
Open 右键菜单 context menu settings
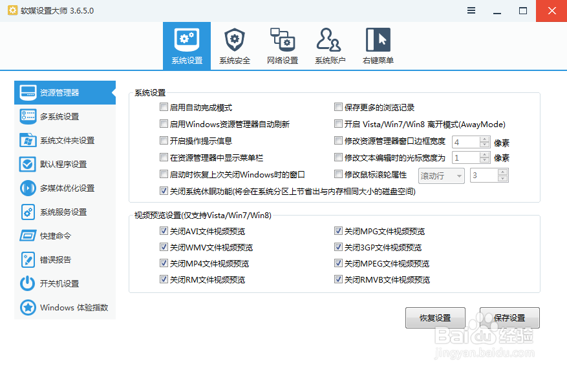(378, 45)
